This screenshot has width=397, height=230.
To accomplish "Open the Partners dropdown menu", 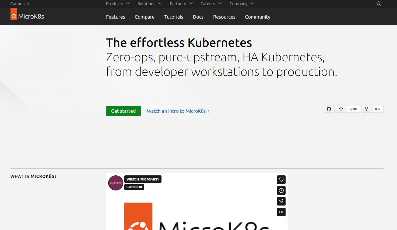I will point(181,4).
